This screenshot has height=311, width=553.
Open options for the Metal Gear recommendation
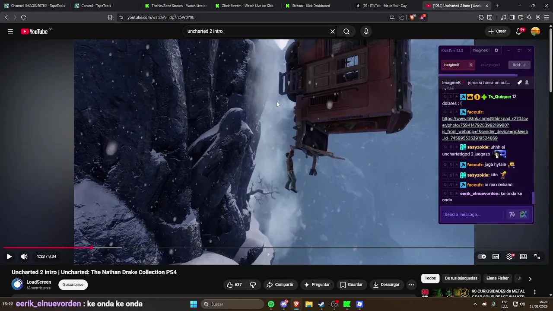(535, 292)
